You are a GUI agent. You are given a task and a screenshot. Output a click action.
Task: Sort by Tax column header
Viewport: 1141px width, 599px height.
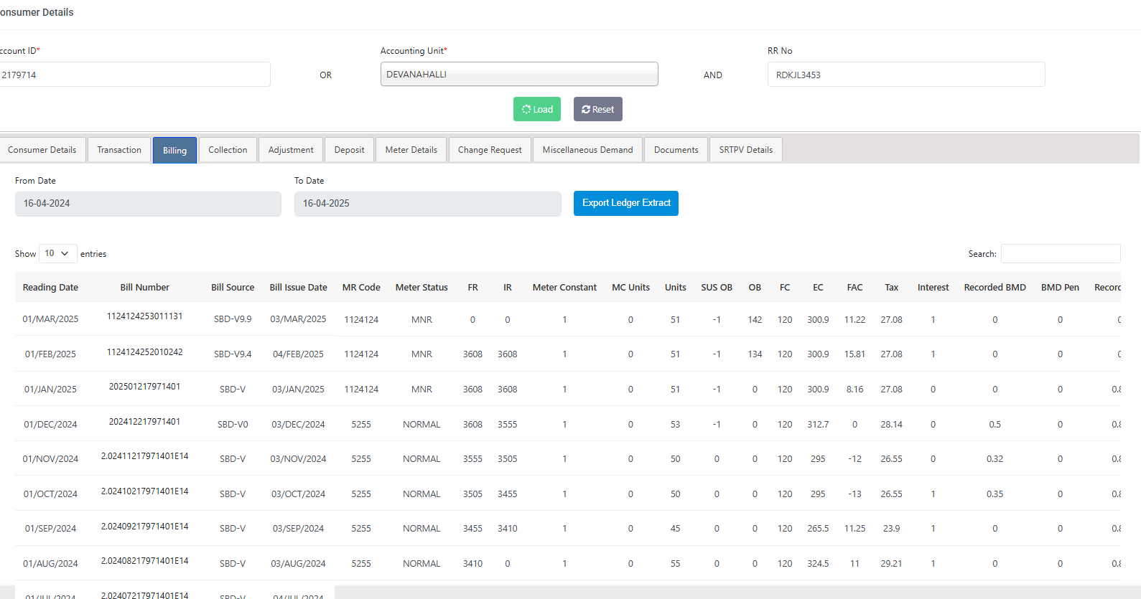(x=891, y=288)
